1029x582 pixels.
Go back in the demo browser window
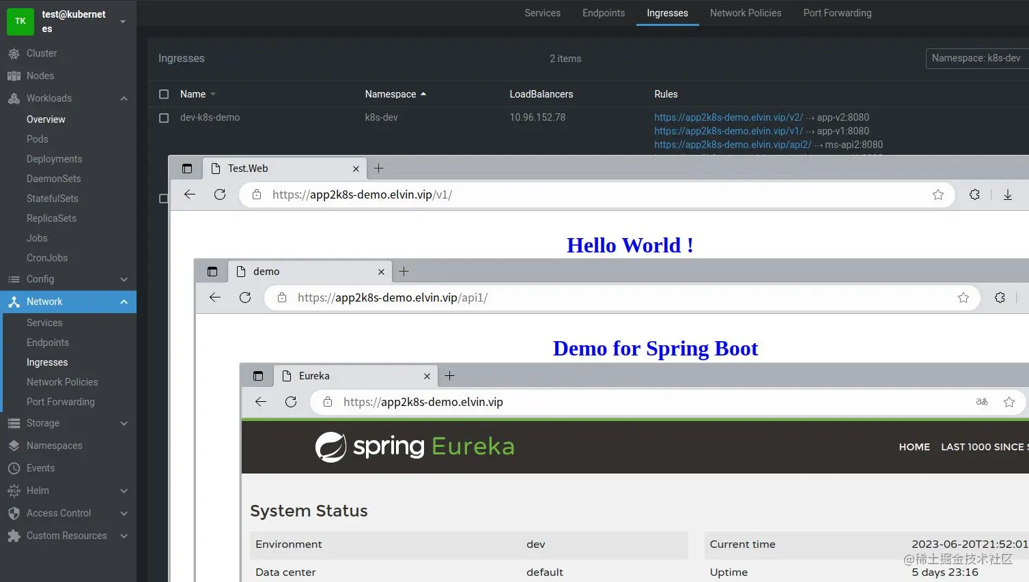[215, 297]
